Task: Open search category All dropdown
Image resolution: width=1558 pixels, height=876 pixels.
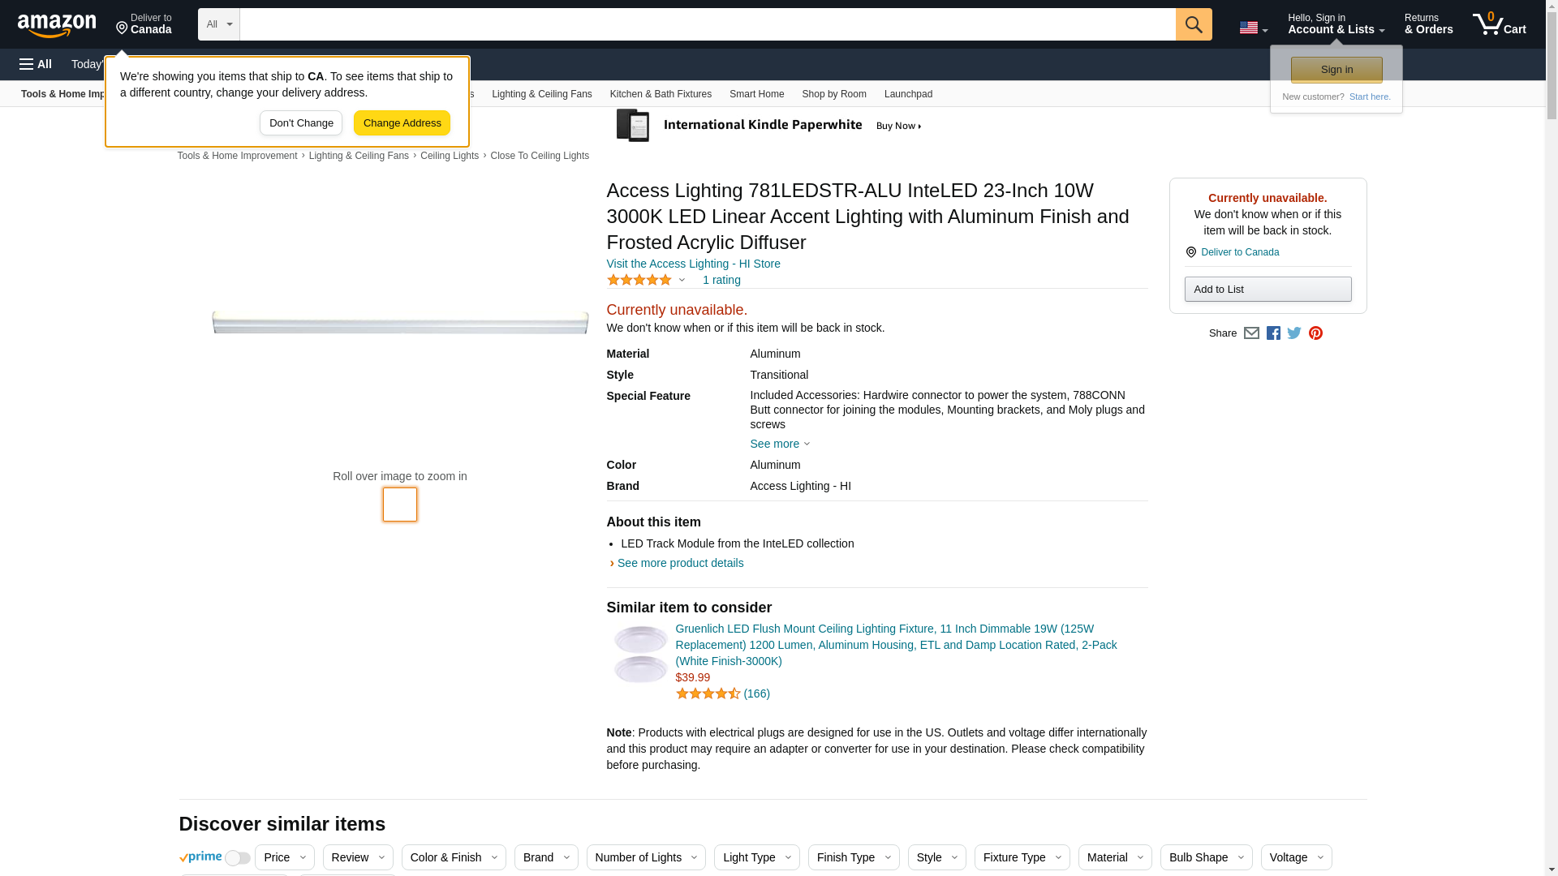Action: [219, 24]
